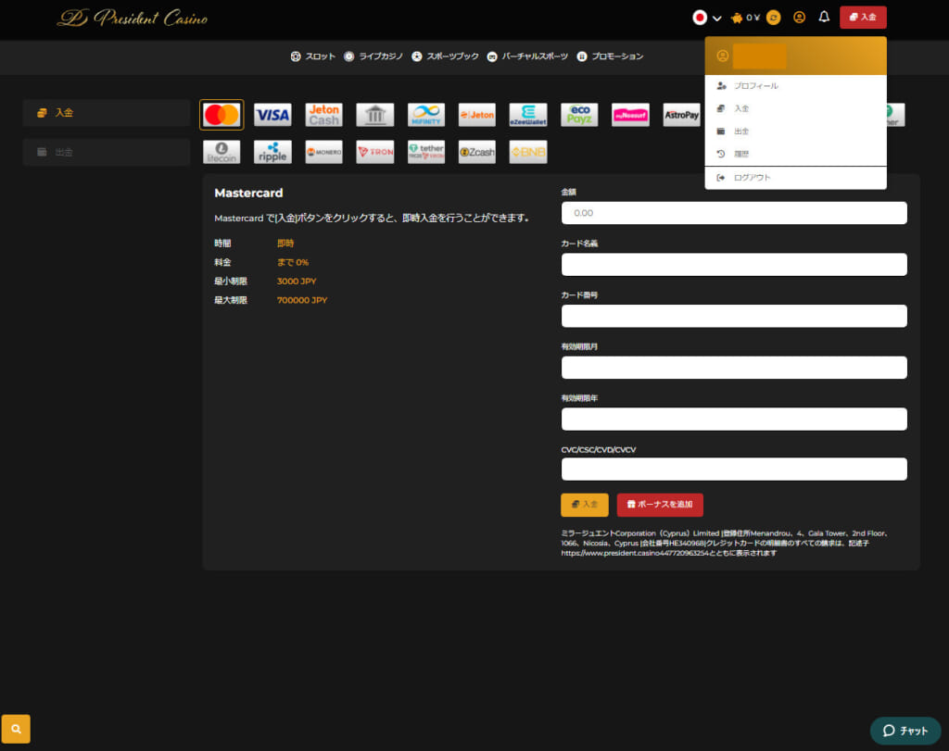Click the Mastercard heading in the form panel

[x=248, y=193]
